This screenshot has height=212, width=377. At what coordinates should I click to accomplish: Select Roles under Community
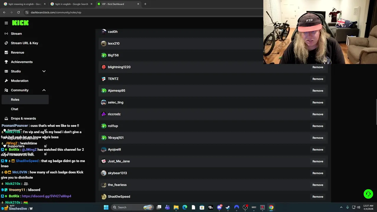[x=25, y=100]
